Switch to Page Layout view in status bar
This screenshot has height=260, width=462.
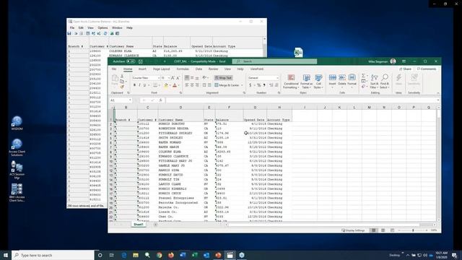pyautogui.click(x=383, y=230)
